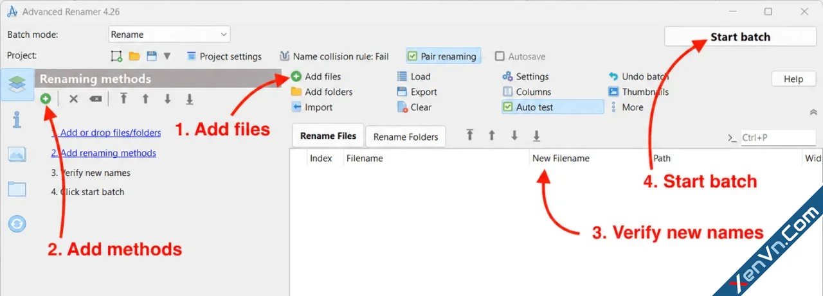
Task: Click Export list
Action: coord(417,92)
